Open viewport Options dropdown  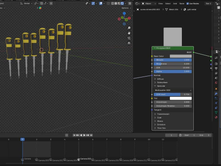126,8
